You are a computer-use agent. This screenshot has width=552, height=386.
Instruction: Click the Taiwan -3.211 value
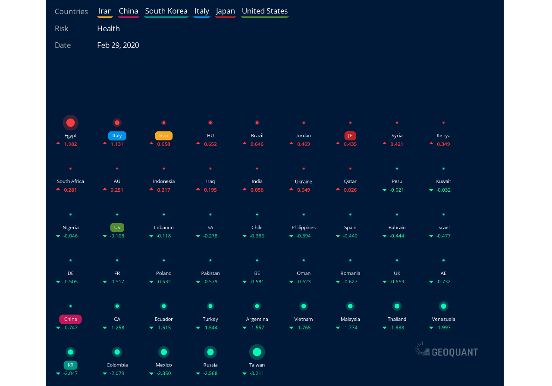(x=257, y=373)
